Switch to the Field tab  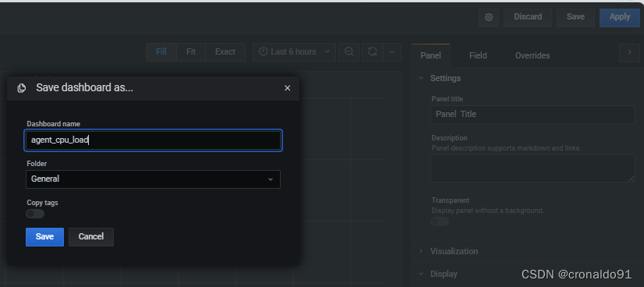(x=478, y=55)
